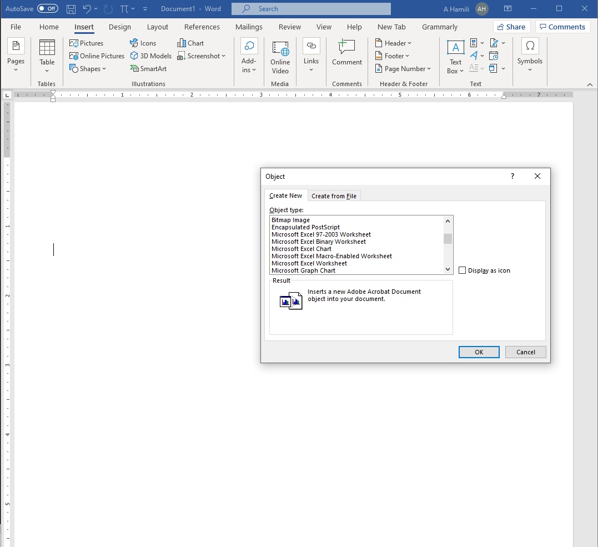Open the Pages menu
The height and width of the screenshot is (547, 598).
16,56
